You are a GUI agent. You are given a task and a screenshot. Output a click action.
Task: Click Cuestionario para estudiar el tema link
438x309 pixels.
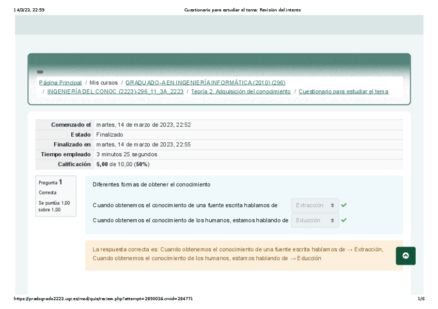343,91
